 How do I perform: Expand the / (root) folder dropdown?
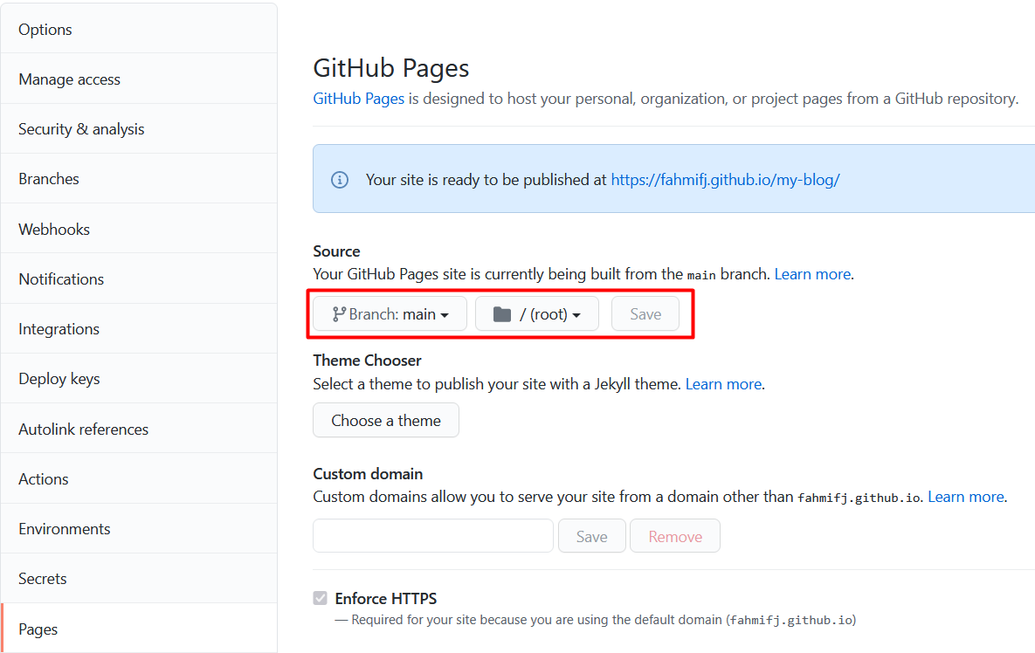537,314
